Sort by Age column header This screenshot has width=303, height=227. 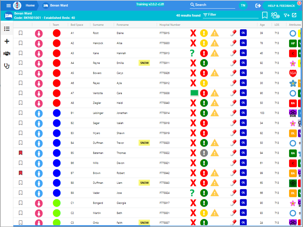[262, 25]
